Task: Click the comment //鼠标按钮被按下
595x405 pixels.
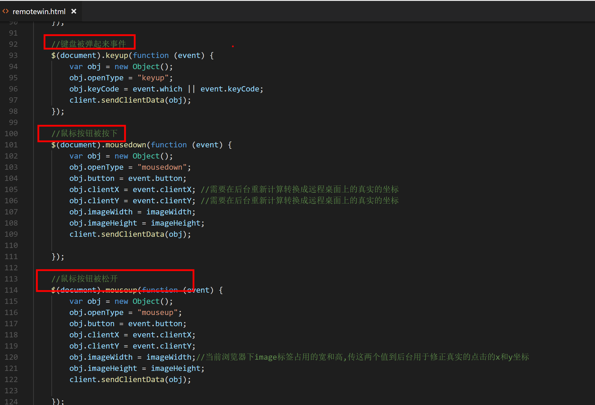Action: [x=85, y=134]
